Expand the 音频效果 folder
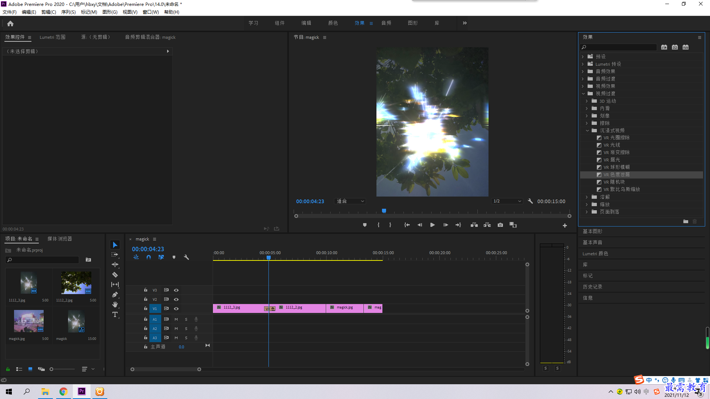The image size is (710, 399). (x=583, y=71)
